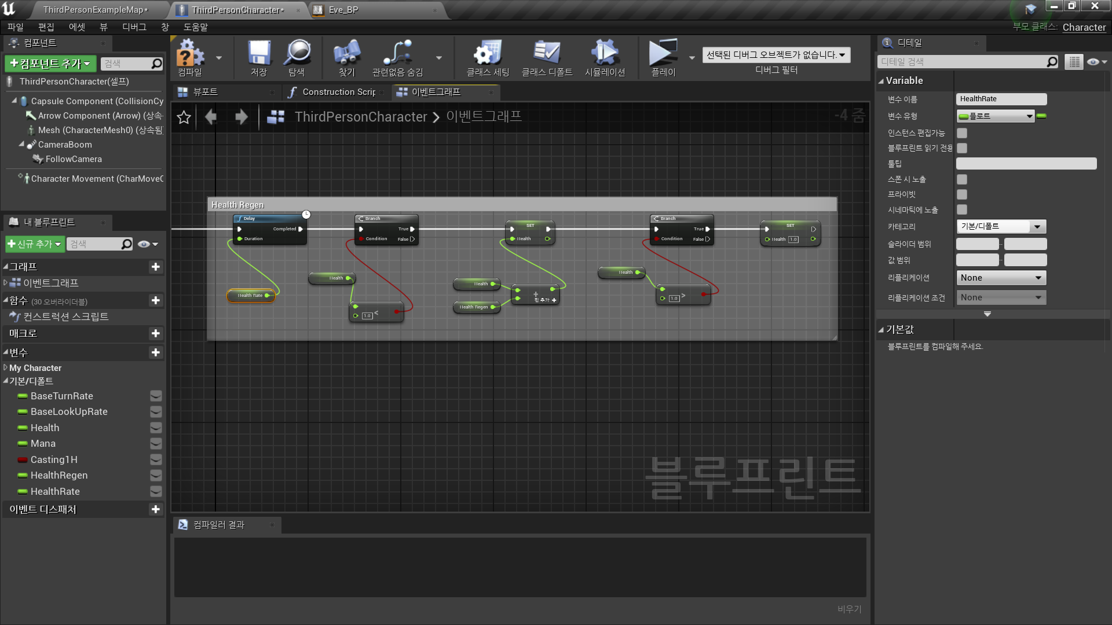
Task: Open 클래스 세팅 from the toolbar
Action: (487, 55)
